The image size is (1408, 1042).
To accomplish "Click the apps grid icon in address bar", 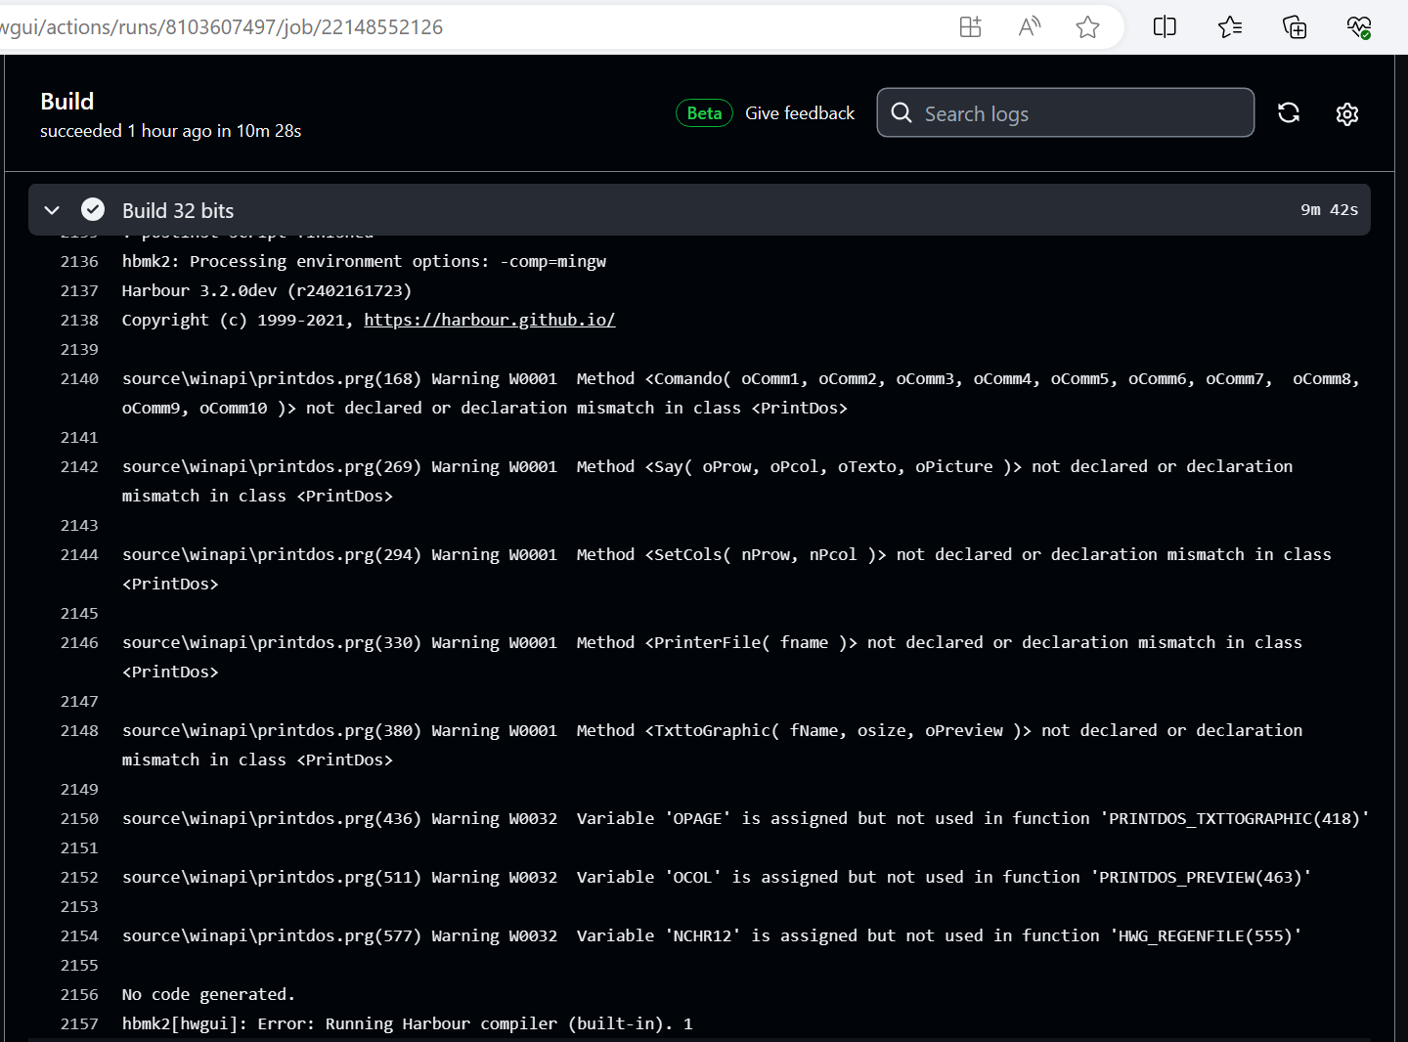I will pos(970,27).
